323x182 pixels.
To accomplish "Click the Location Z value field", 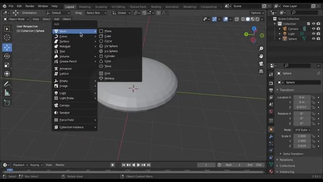I will tap(302, 107).
